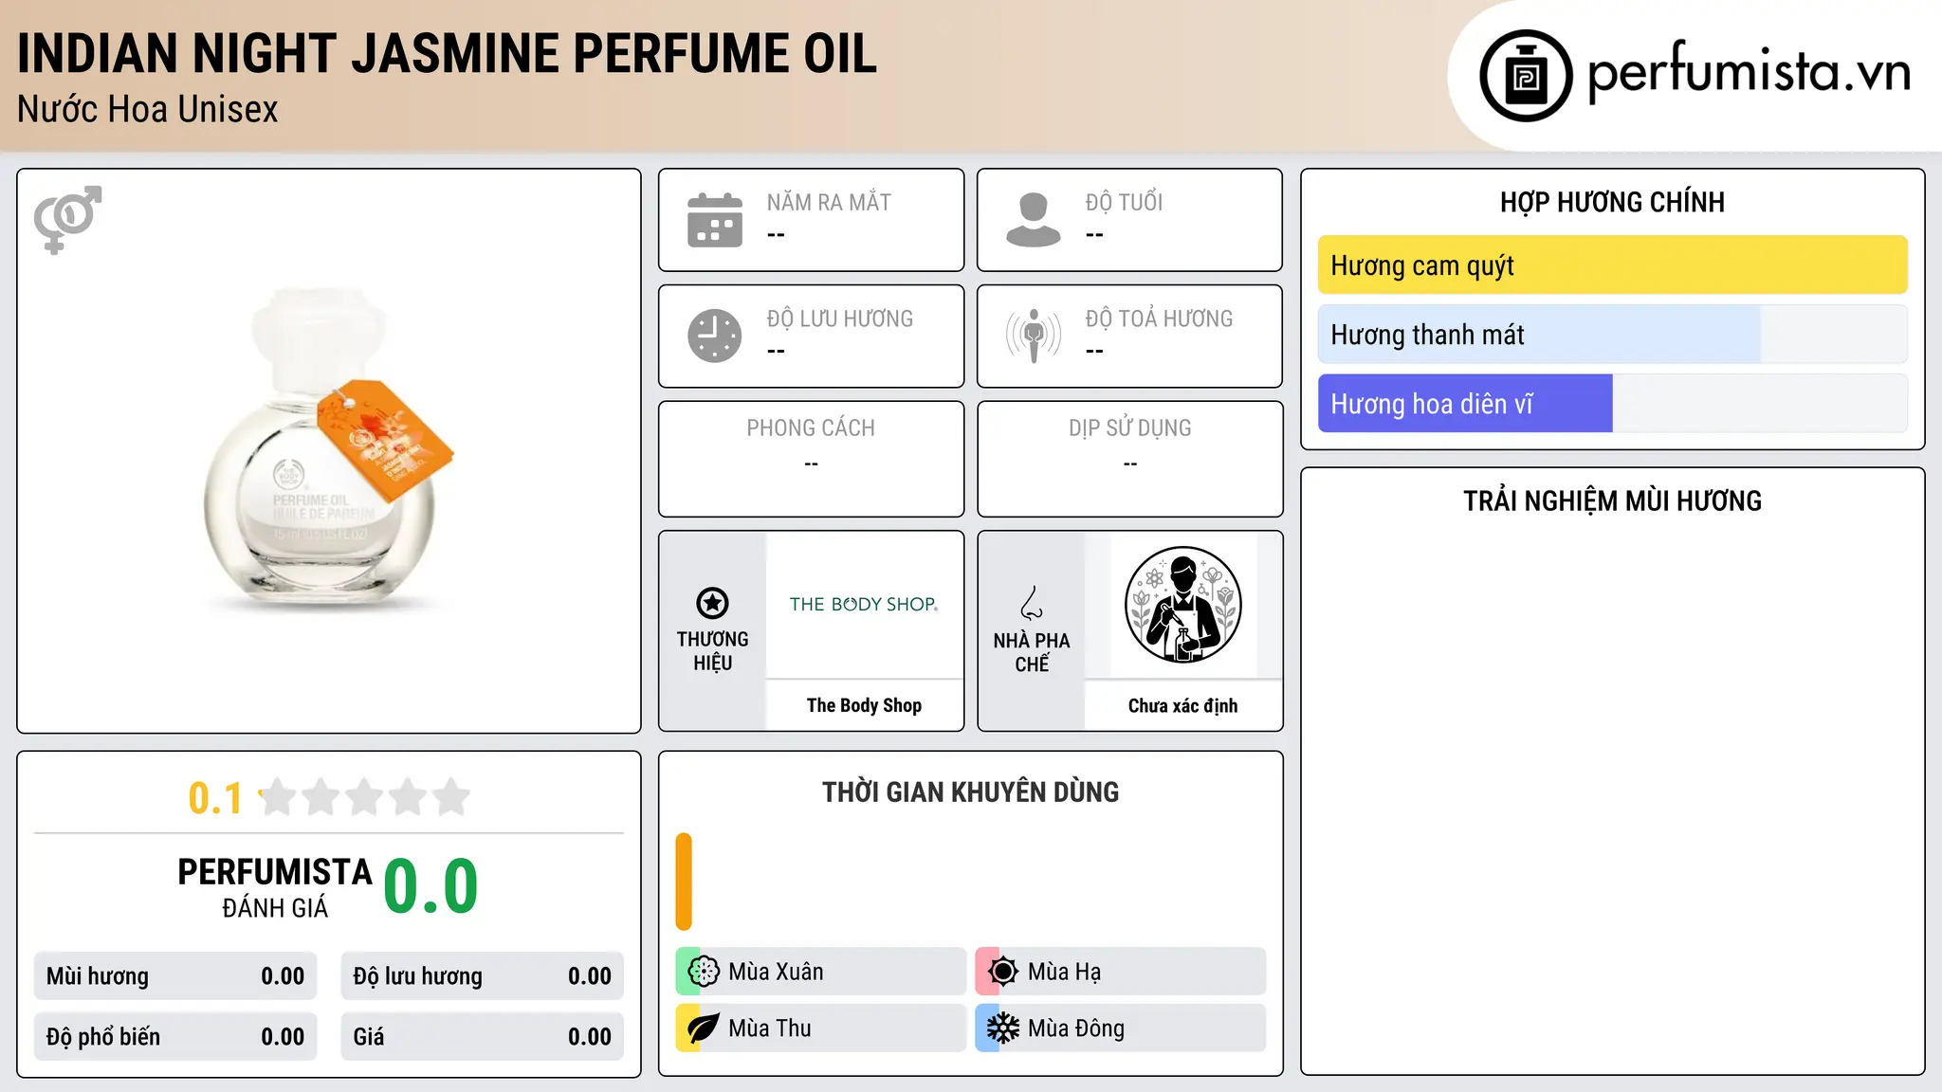Click the Indian Night Jasmine Perfume Oil title
This screenshot has width=1942, height=1092.
point(447,53)
